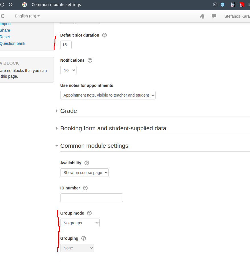Screen dimensions: 250x262
Task: Open the Use notes for appointments dropdown
Action: tap(108, 95)
